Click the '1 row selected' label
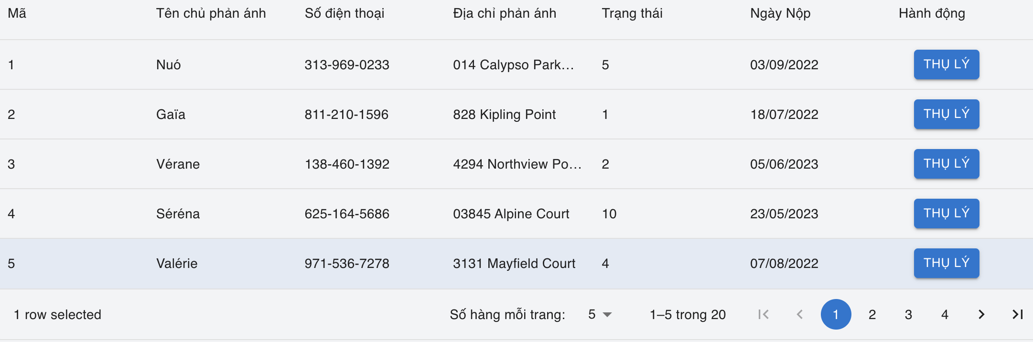This screenshot has height=342, width=1033. pos(58,314)
